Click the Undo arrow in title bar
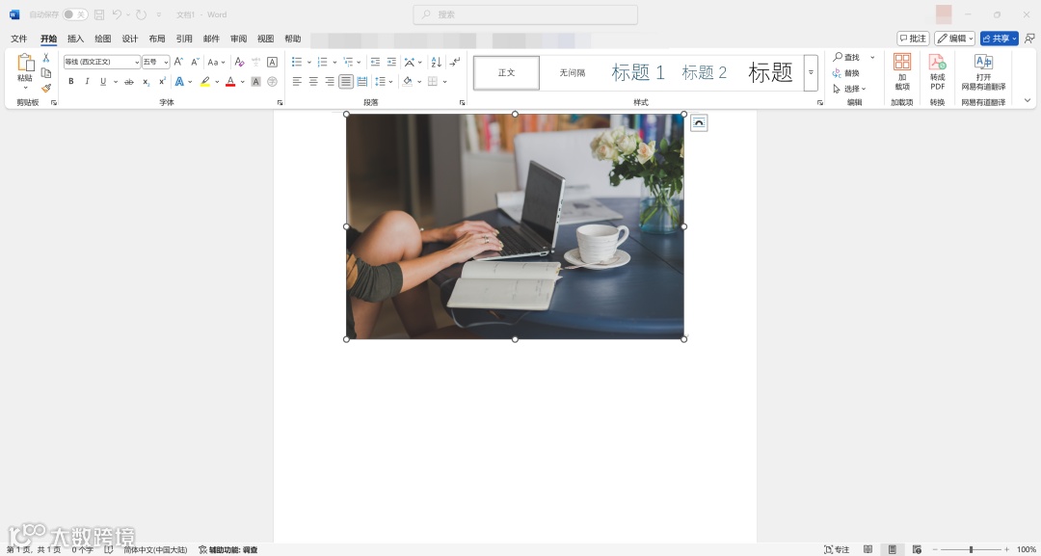Viewport: 1041px width, 556px height. [x=117, y=14]
